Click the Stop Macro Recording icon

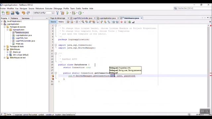click(x=125, y=22)
